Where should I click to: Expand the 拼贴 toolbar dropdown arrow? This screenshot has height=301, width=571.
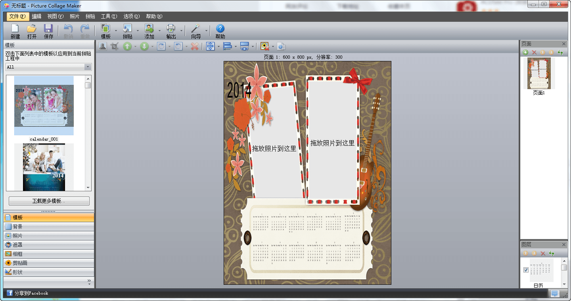[138, 31]
